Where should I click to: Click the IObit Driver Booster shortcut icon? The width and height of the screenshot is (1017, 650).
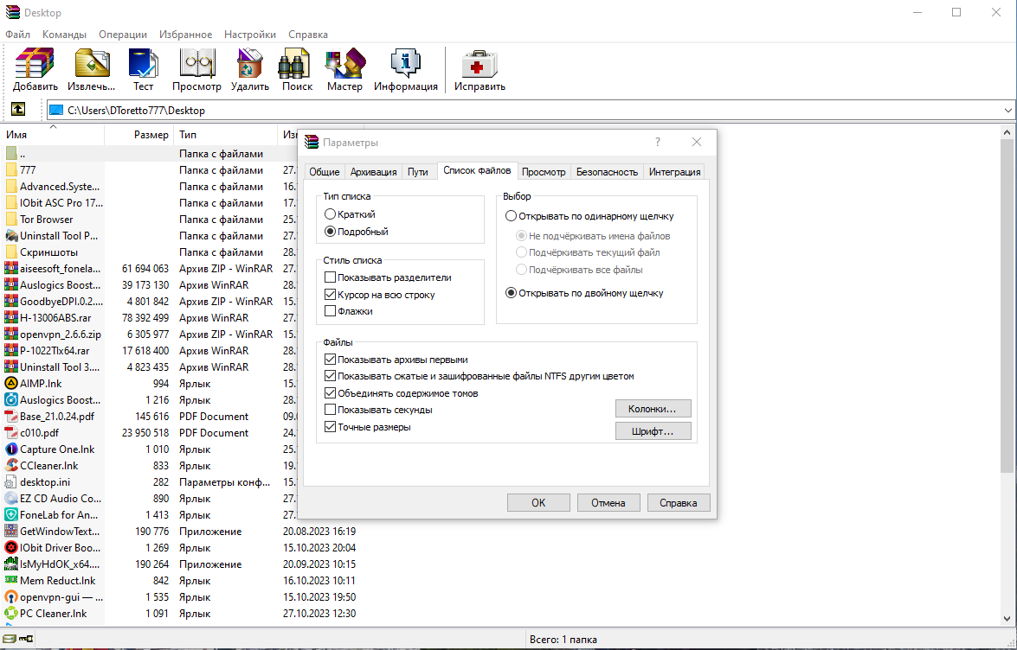click(11, 548)
